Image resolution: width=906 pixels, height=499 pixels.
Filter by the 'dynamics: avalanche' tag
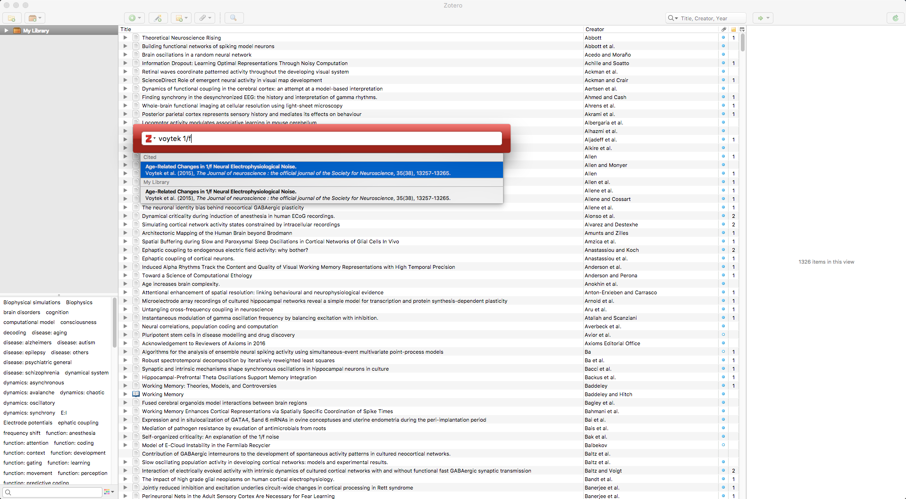(29, 392)
